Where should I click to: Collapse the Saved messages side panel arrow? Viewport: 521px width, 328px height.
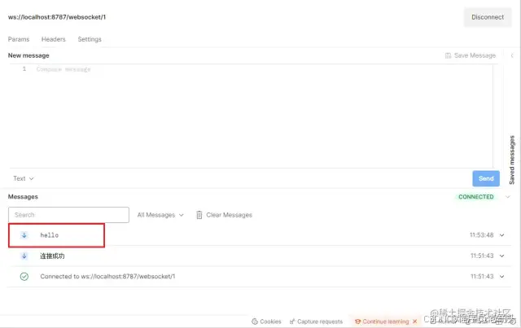click(x=512, y=55)
